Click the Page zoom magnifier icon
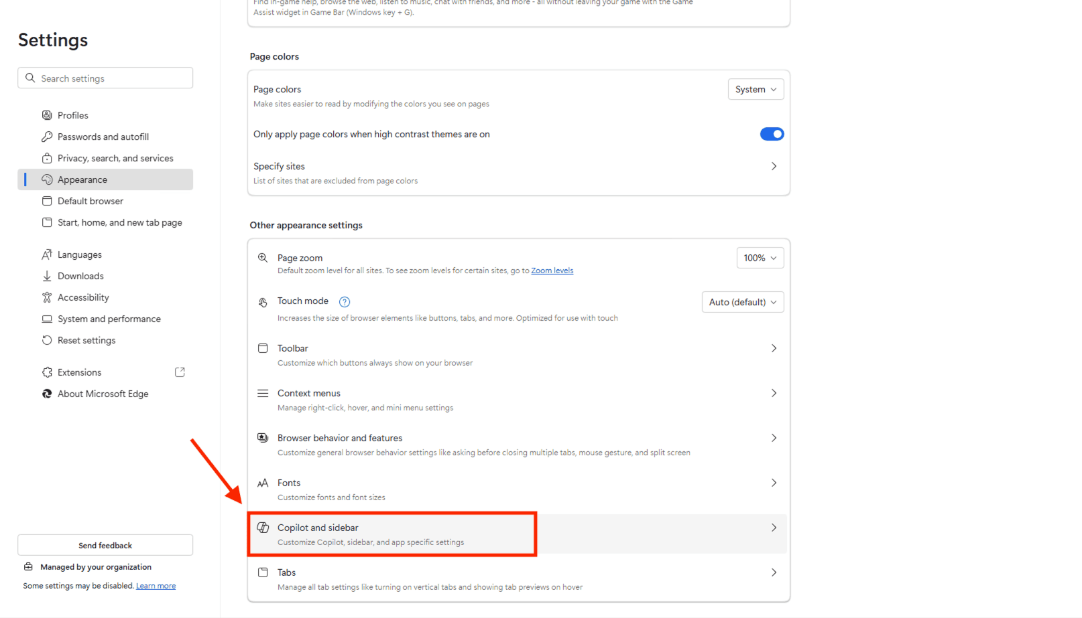 point(263,257)
